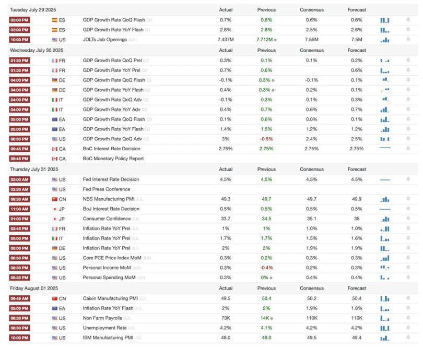Click the chart icon next to Caixin Manufacturing PMI
The height and width of the screenshot is (350, 423).
[x=385, y=298]
